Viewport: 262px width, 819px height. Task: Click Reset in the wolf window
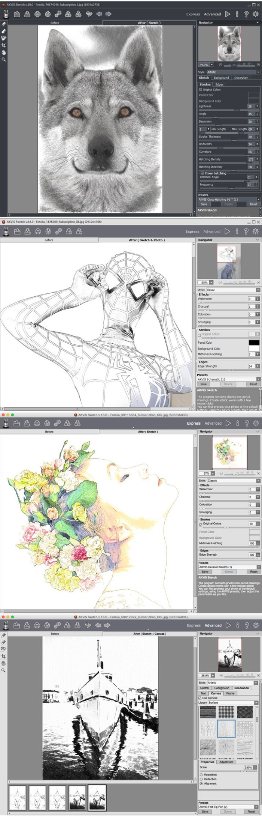tap(253, 204)
